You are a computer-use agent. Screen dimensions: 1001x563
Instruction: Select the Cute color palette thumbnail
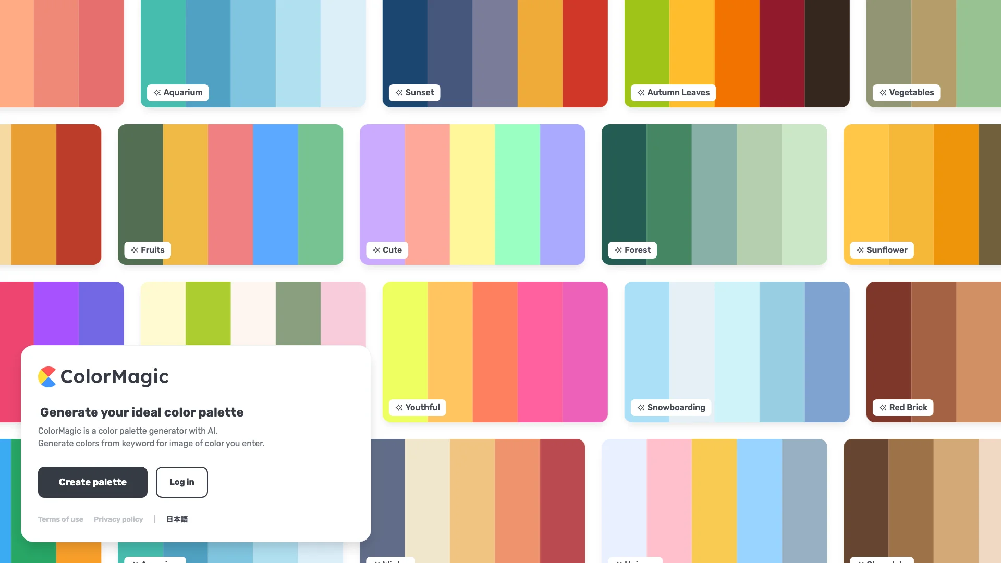pyautogui.click(x=472, y=194)
